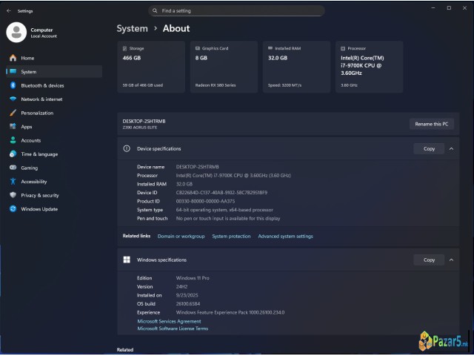Click the Version value 24H2
The image size is (474, 356).
[x=181, y=287]
